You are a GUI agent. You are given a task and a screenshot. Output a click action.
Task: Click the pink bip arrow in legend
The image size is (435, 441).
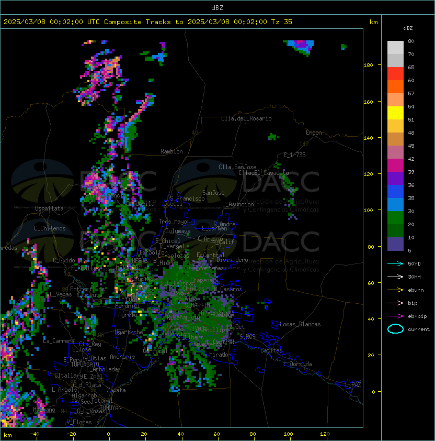pos(395,303)
